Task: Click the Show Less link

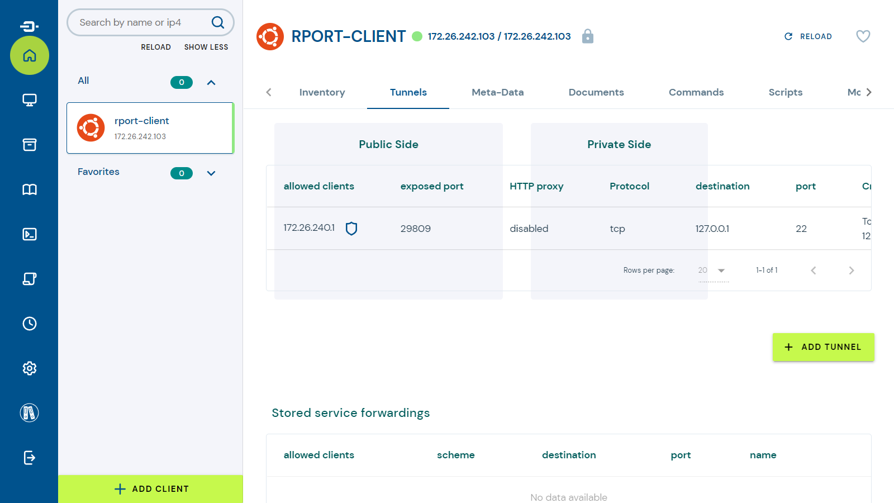Action: click(x=206, y=48)
